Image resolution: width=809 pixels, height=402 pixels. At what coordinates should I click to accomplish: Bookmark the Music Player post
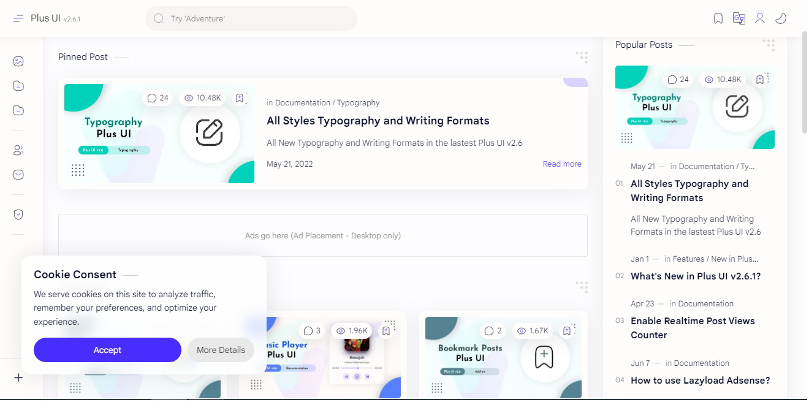(386, 331)
